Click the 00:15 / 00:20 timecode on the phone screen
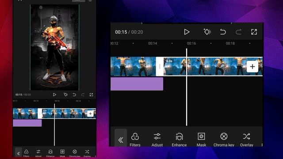This screenshot has height=159, width=283. point(23,95)
